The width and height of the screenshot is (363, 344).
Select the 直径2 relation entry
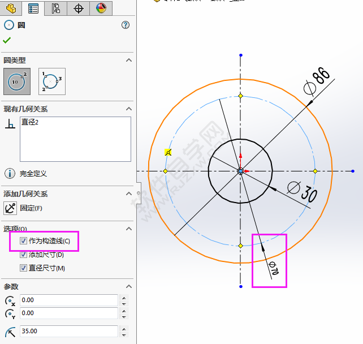29,122
